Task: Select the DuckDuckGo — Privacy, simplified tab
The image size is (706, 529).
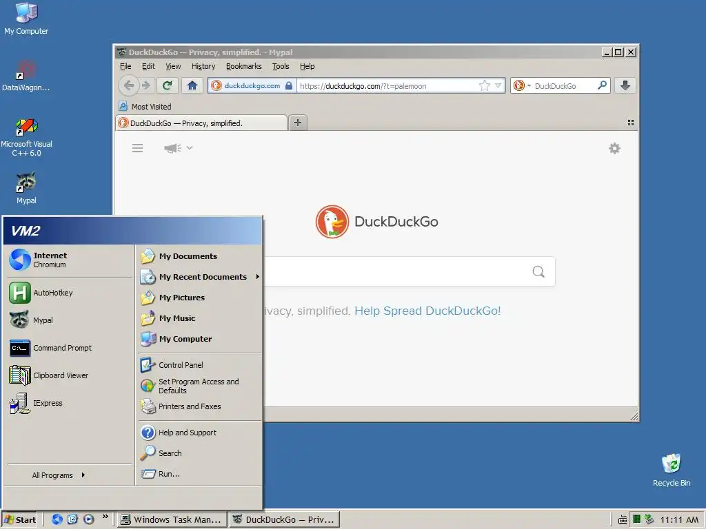Action: 201,123
